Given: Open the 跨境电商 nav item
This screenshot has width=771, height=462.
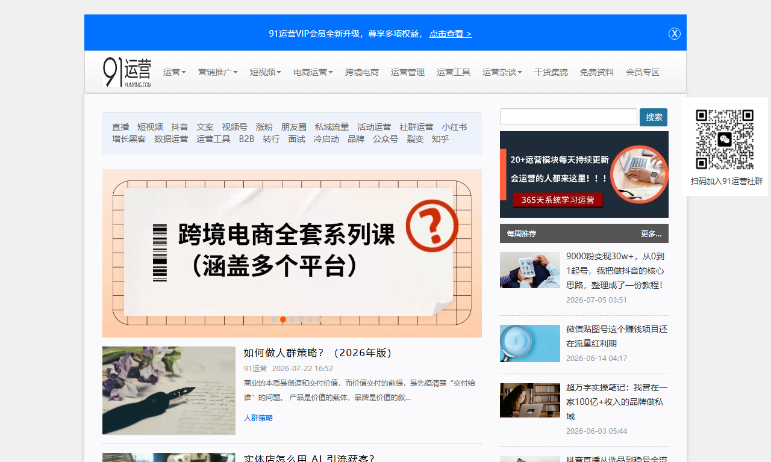Looking at the screenshot, I should click(x=362, y=72).
